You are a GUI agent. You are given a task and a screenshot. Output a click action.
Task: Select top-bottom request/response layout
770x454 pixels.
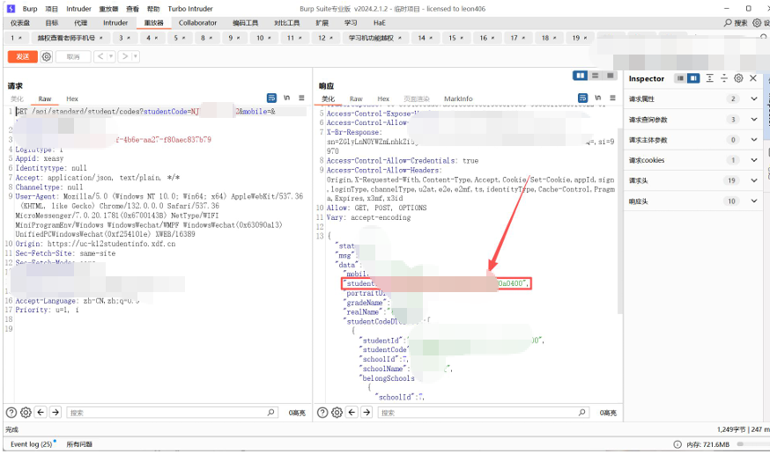point(596,76)
